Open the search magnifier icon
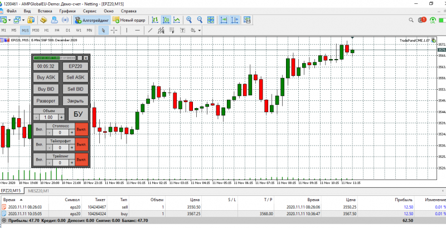The width and height of the screenshot is (446, 228). (411, 20)
